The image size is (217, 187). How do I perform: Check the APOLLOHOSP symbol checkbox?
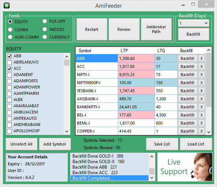pyautogui.click(x=10, y=131)
